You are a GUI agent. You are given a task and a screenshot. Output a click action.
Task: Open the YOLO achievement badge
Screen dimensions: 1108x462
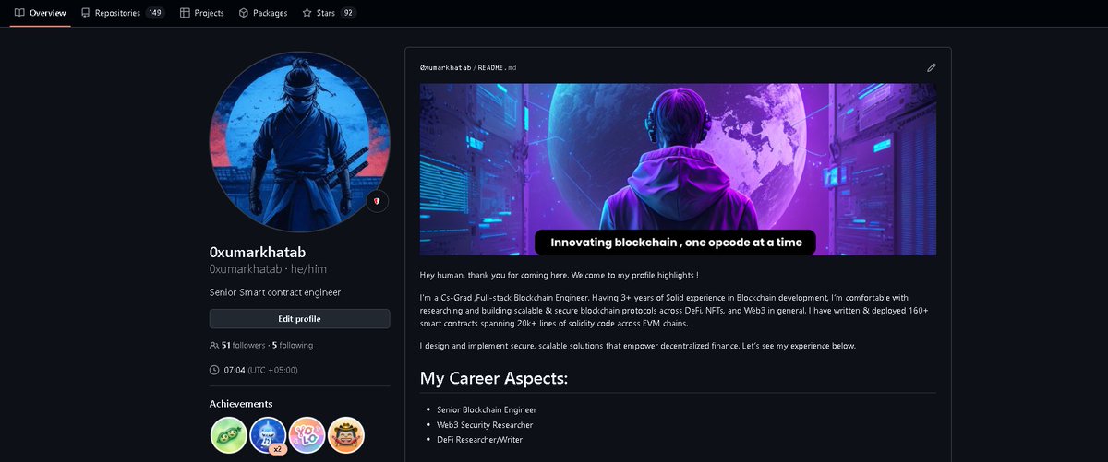307,435
